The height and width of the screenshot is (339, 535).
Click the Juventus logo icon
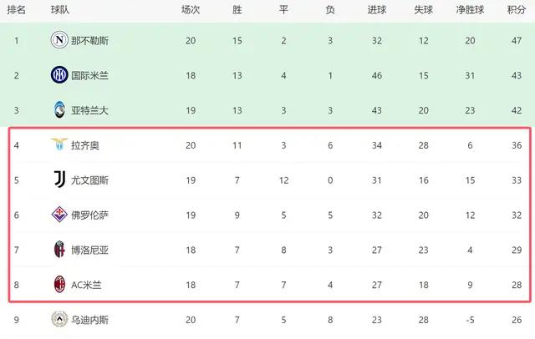point(59,180)
